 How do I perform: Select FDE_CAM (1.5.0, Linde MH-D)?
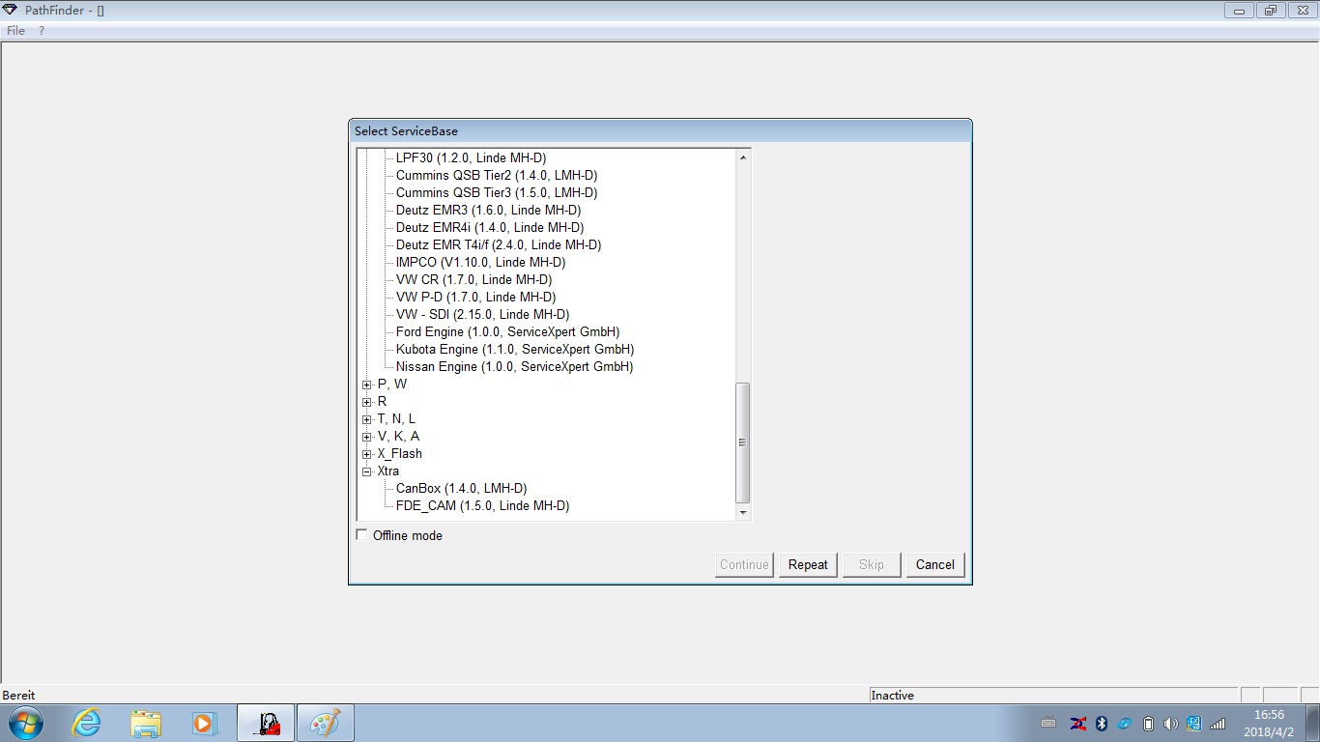(x=482, y=505)
